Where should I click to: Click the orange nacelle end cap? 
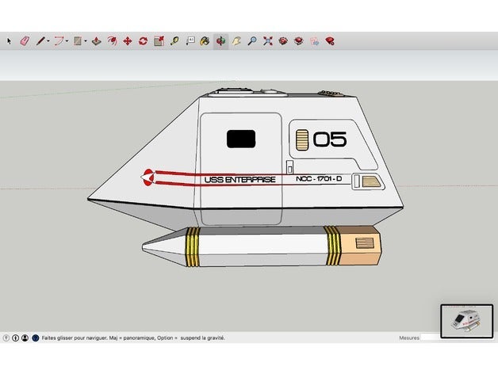[x=361, y=246]
